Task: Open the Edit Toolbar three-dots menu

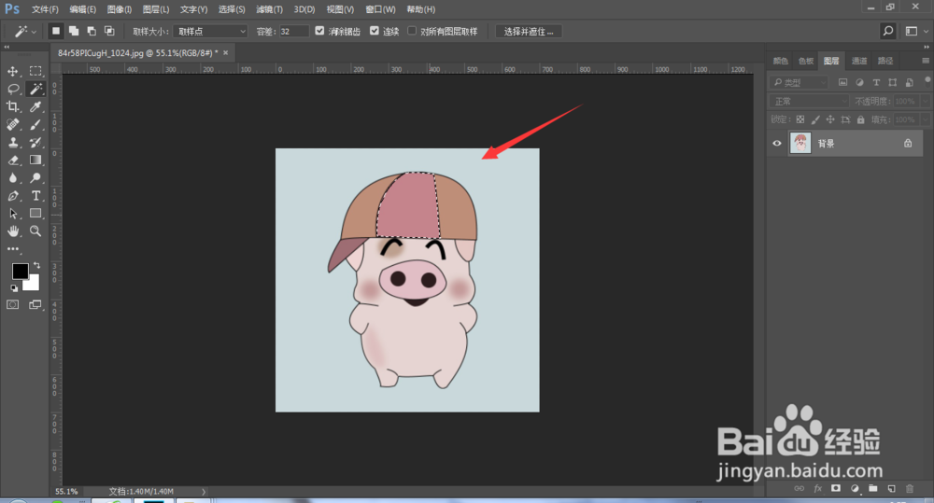Action: click(x=12, y=249)
